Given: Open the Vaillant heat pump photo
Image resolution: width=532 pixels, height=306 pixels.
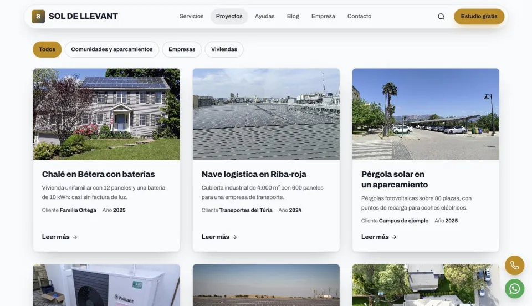Looking at the screenshot, I should (x=106, y=285).
